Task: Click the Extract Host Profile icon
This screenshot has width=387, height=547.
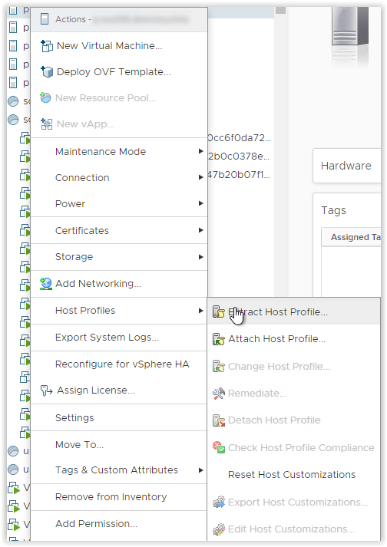Action: pyautogui.click(x=219, y=311)
